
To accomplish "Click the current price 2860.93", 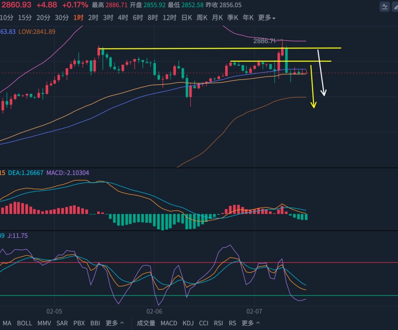I will pyautogui.click(x=16, y=5).
